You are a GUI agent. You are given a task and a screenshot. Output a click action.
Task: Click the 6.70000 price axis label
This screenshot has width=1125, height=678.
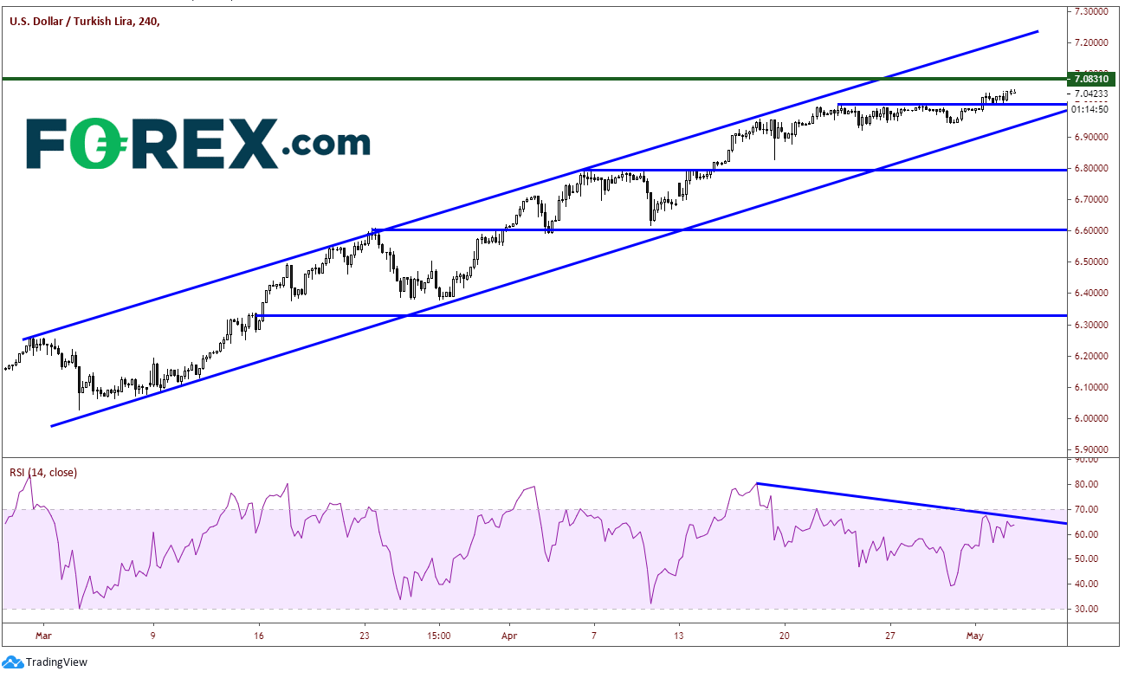point(1091,199)
